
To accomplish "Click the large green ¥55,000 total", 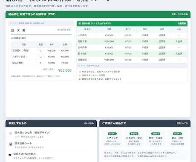I will click(x=65, y=70).
